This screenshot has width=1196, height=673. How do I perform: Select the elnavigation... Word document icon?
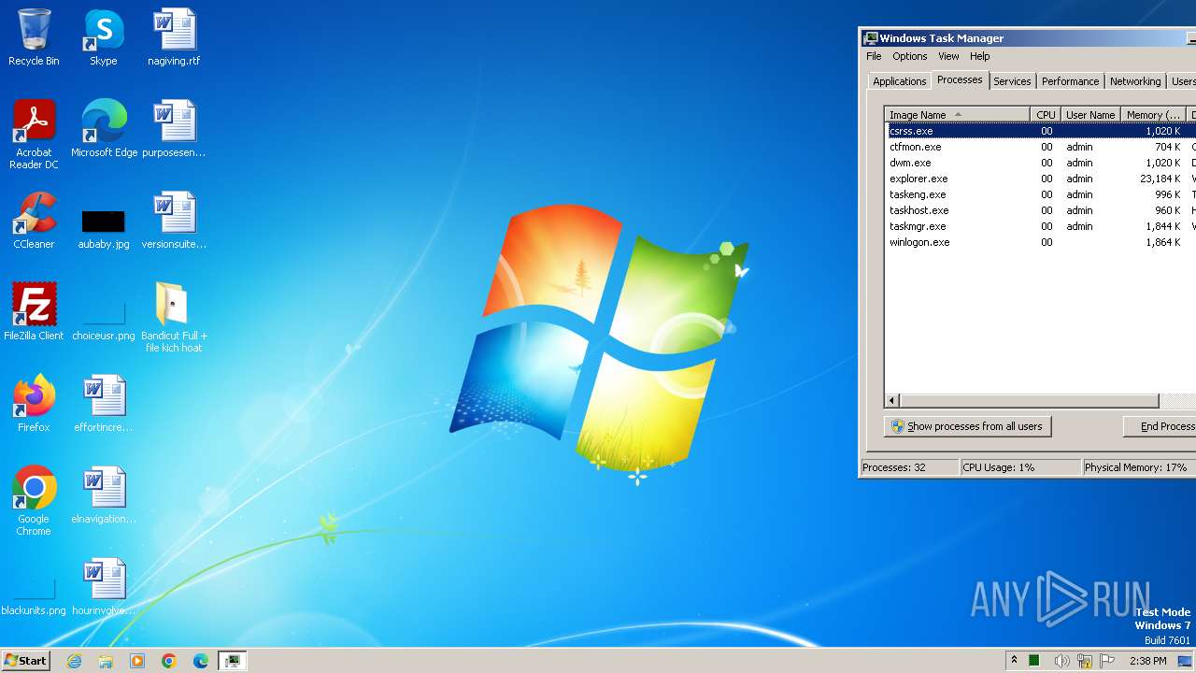point(104,495)
